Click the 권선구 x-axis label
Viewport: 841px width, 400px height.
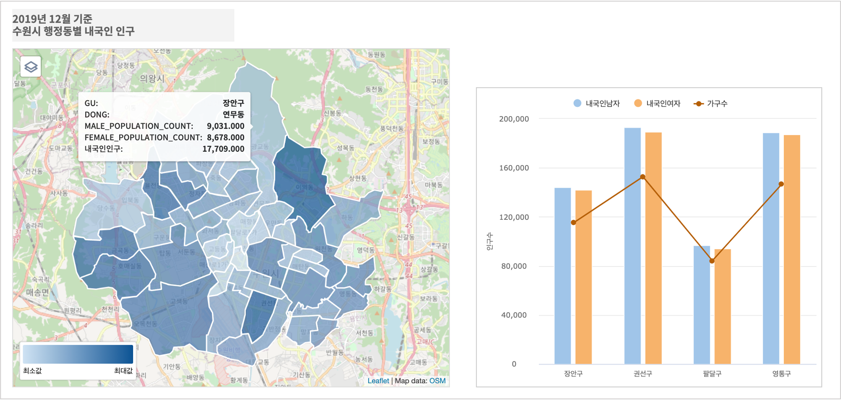(x=643, y=374)
